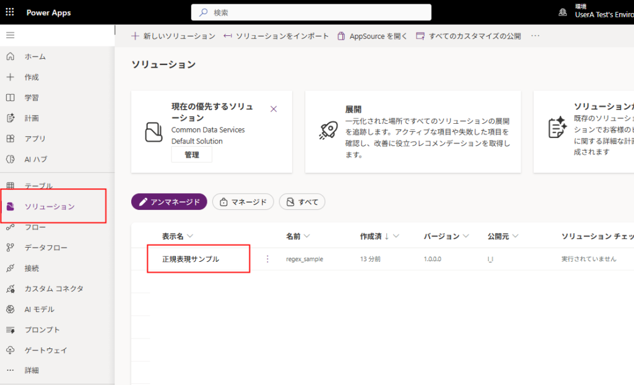Click the 管理 button on the card

click(x=192, y=155)
